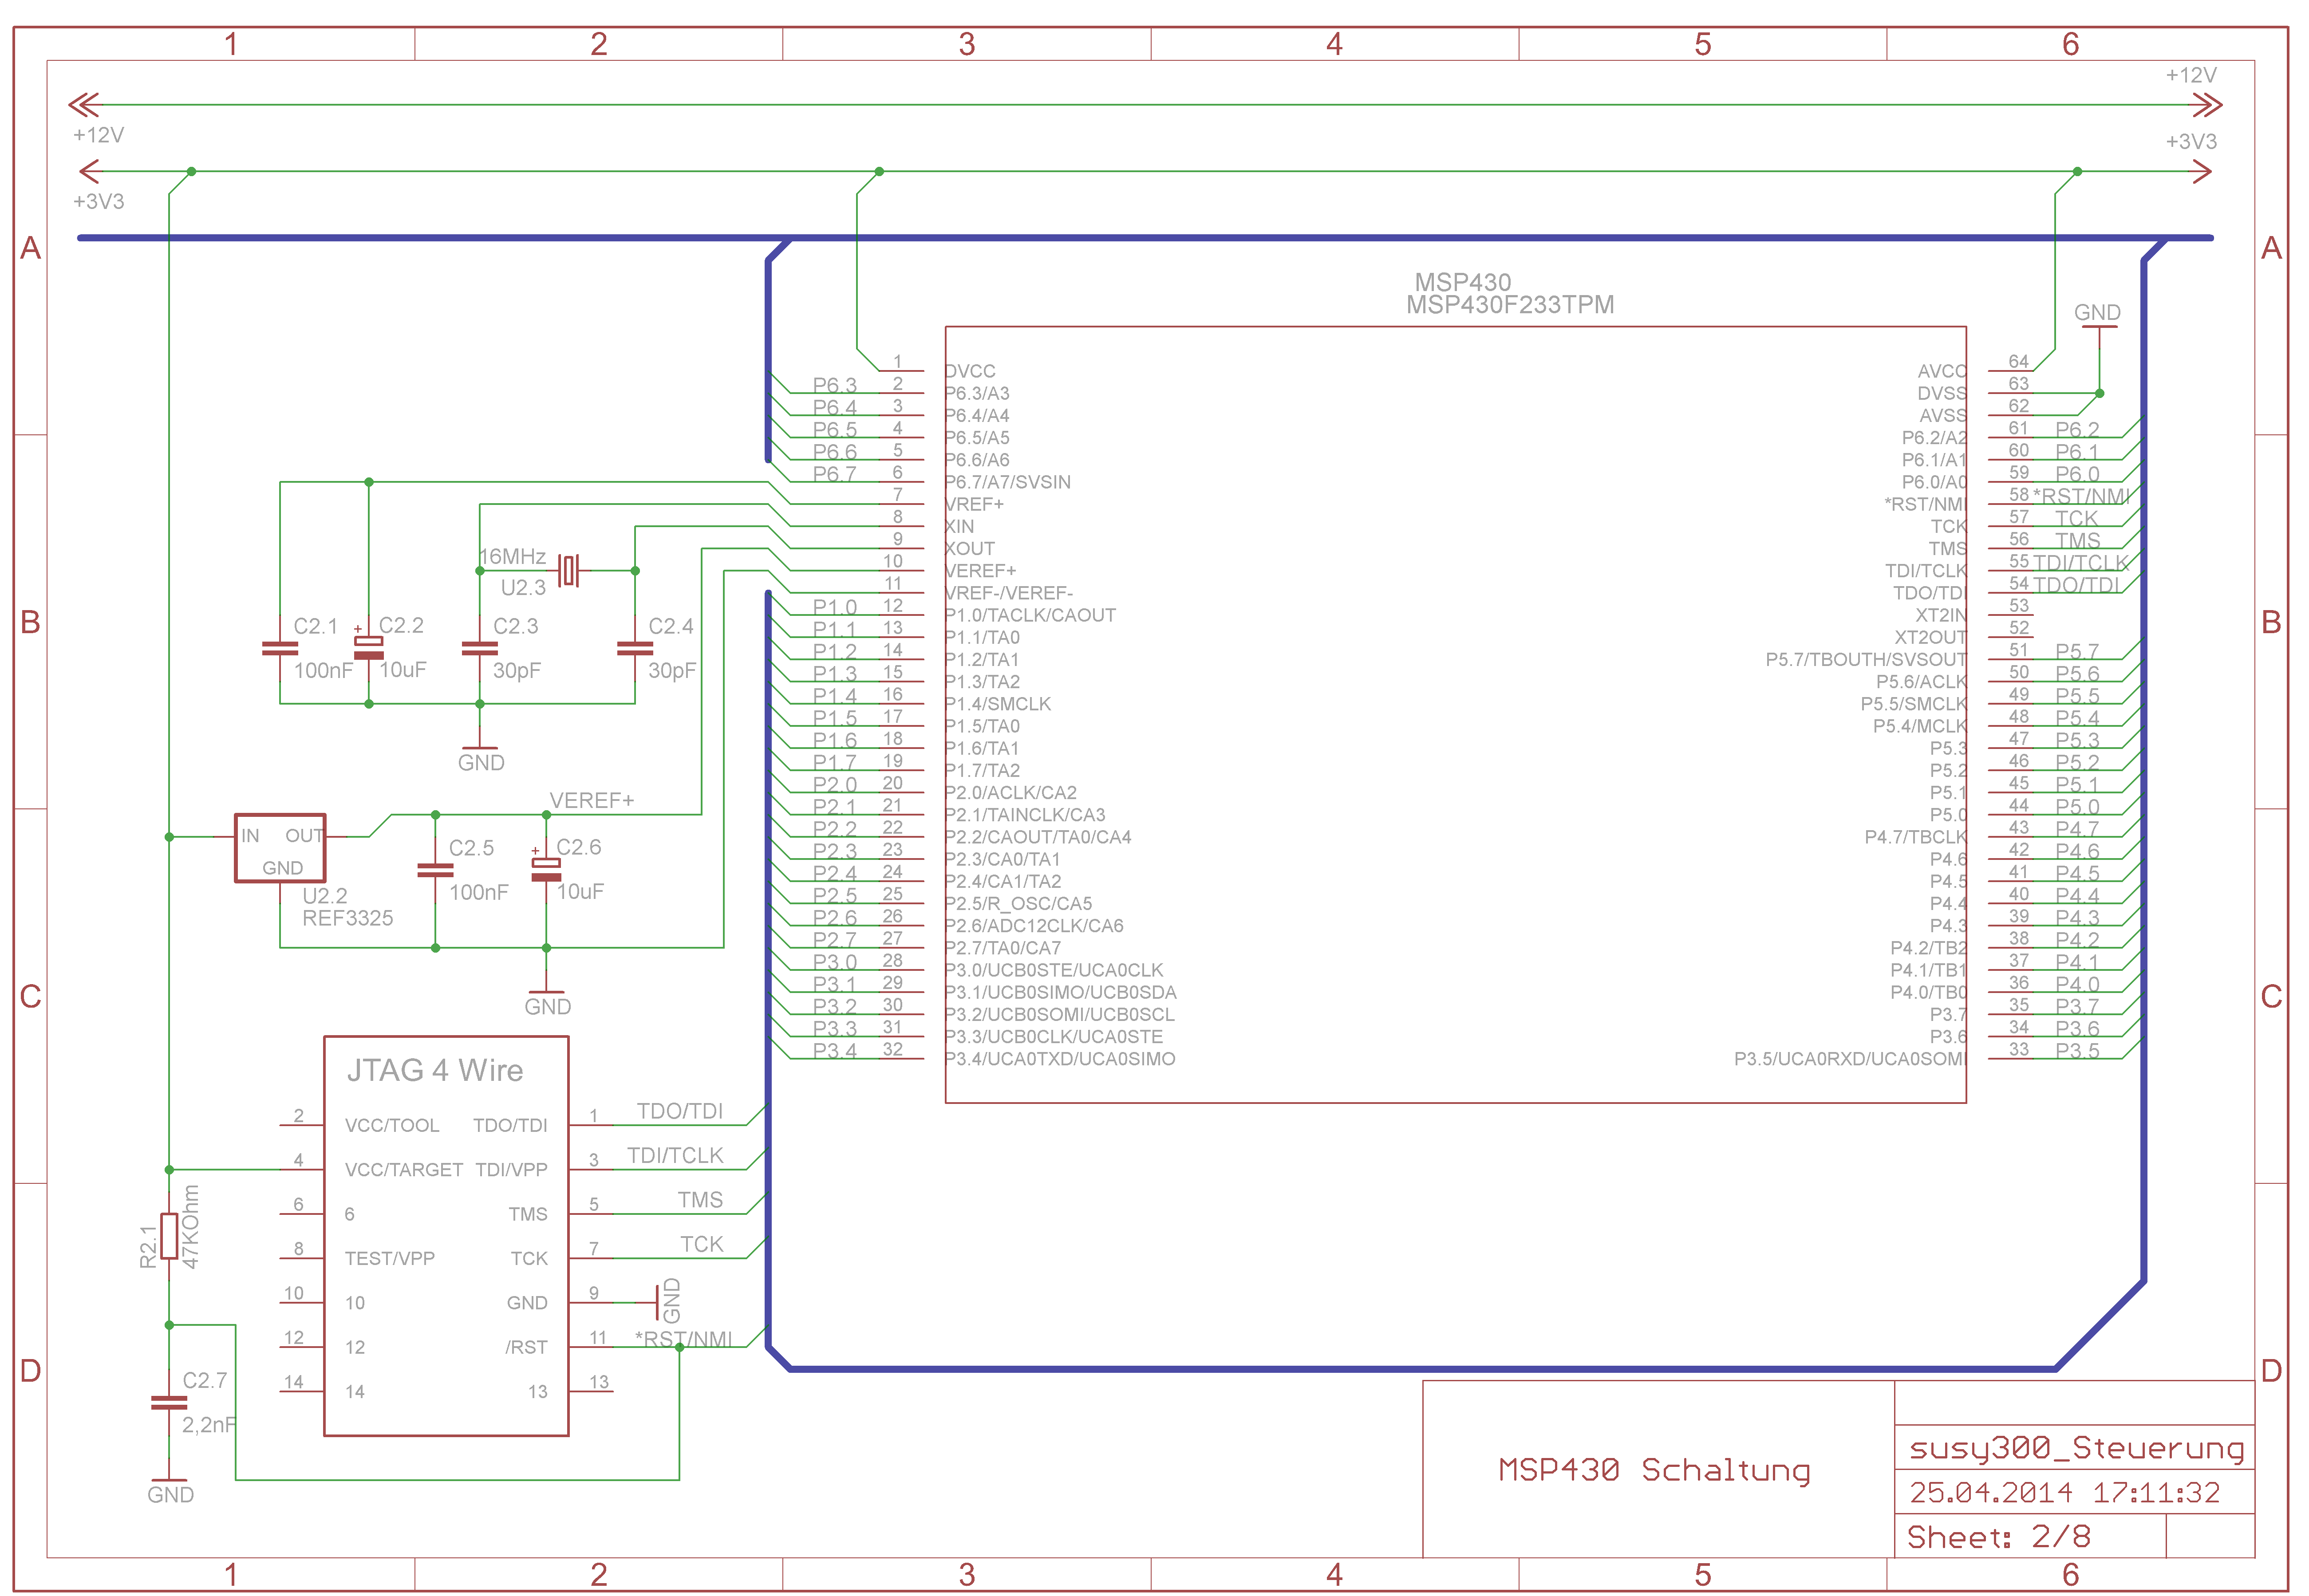The height and width of the screenshot is (1596, 2309).
Task: Click pin name P1.0/TACLK/CAOUT
Action: point(1030,615)
